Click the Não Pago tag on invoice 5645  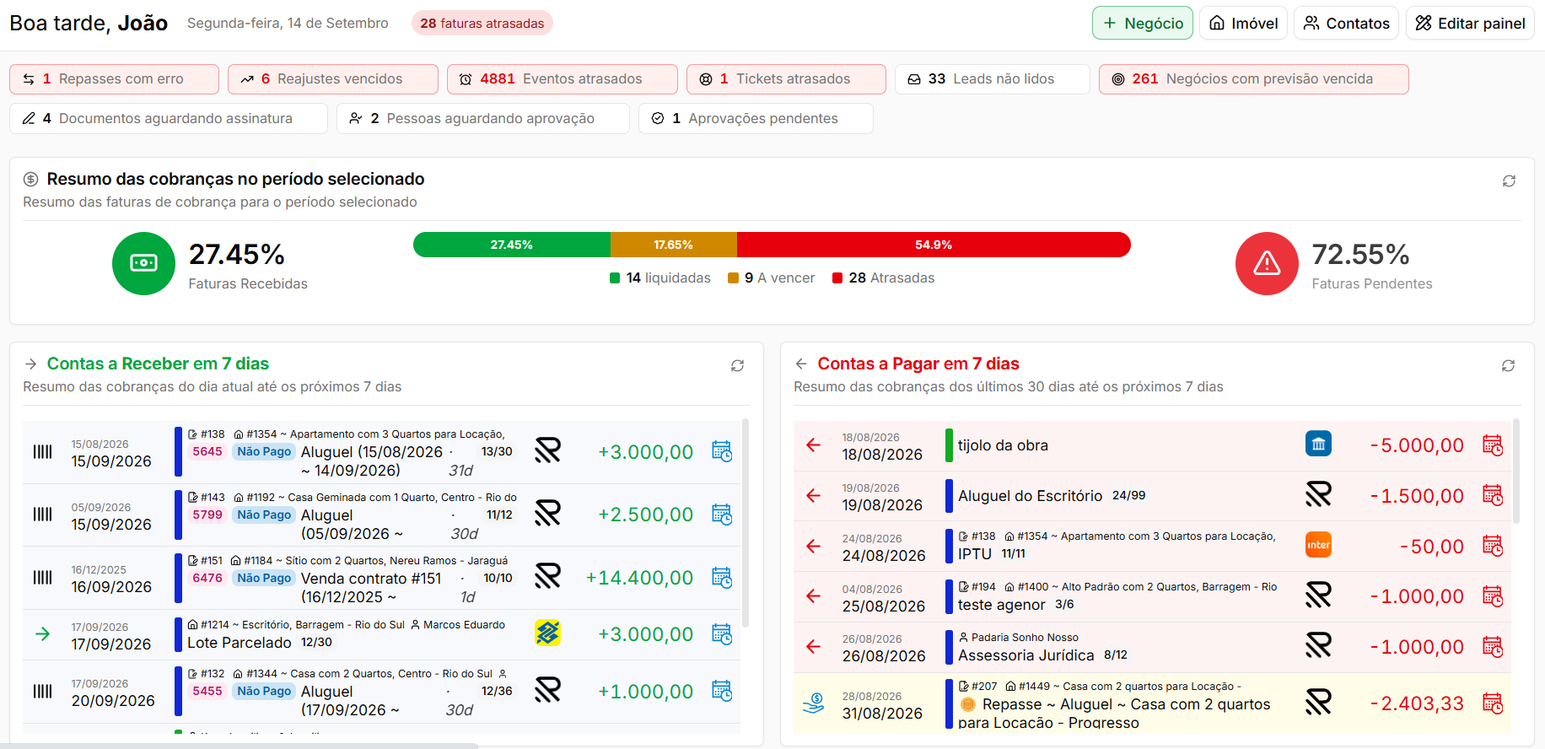point(264,451)
